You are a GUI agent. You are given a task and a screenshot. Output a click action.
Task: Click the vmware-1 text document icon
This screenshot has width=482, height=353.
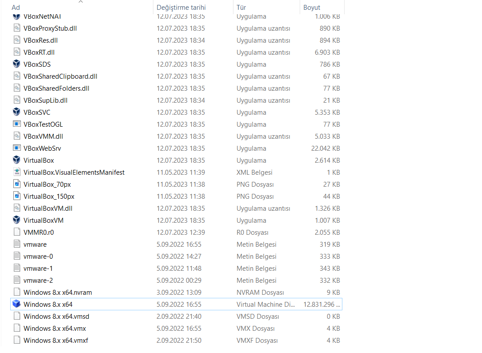pyautogui.click(x=17, y=268)
